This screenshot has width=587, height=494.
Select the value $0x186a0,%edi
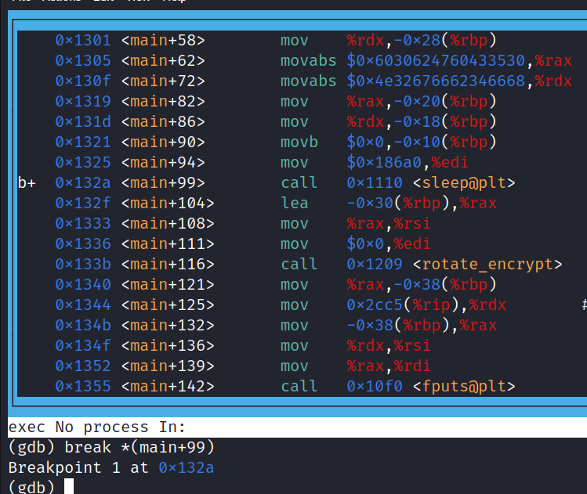point(408,163)
